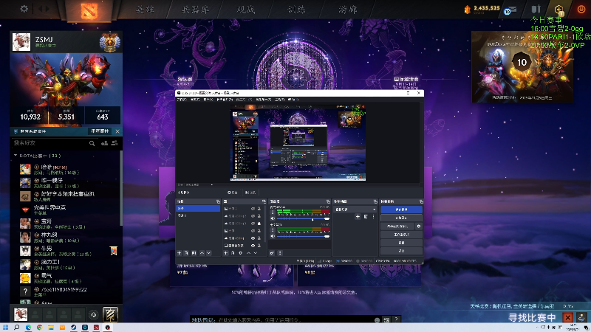Screen dimensions: 591x332
Task: Click the party settings icon beside empty slots
Action: click(94, 314)
